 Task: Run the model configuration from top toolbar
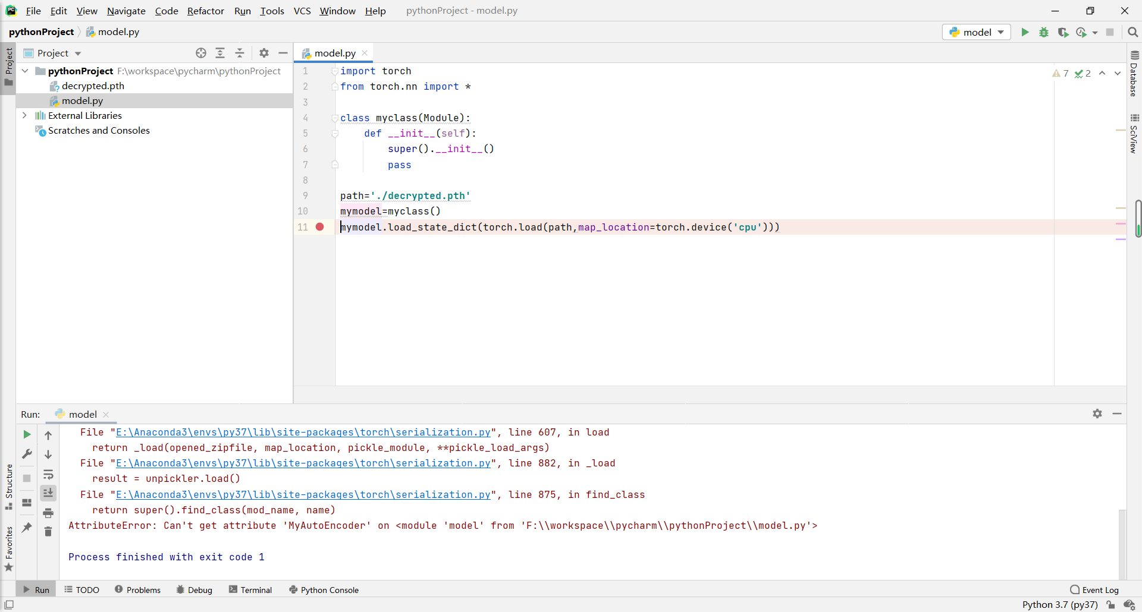tap(1025, 32)
